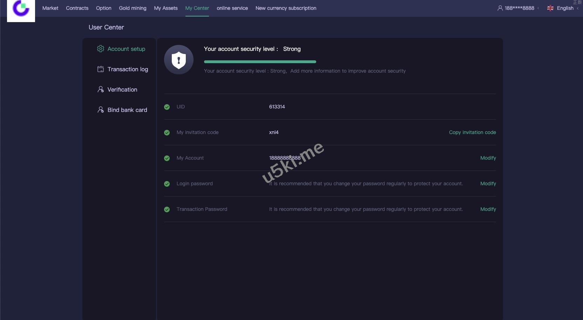Open New currency subscription page
Viewport: 583px width, 320px height.
coord(286,8)
